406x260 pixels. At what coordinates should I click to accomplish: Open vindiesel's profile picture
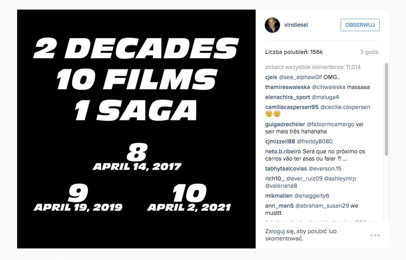pyautogui.click(x=272, y=25)
